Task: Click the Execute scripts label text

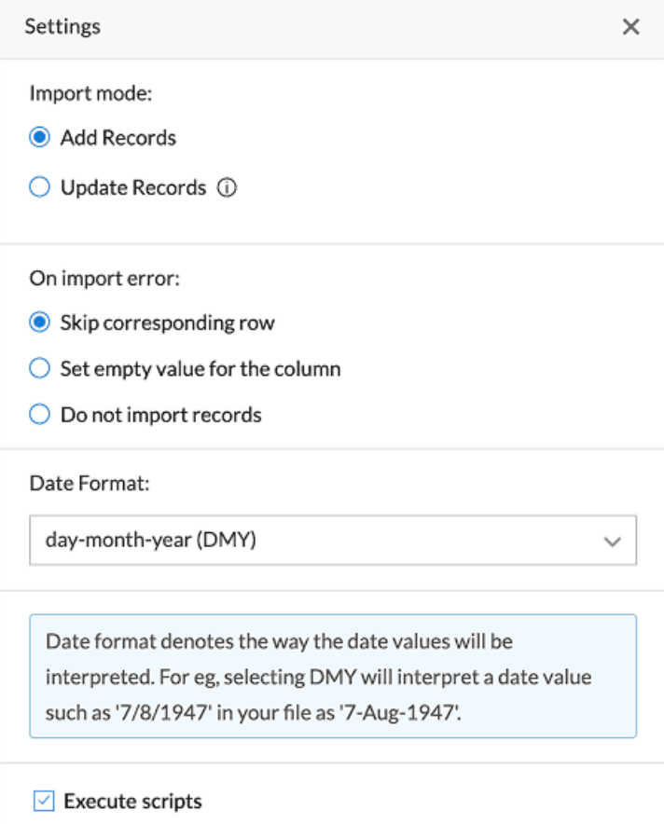Action: coord(132,801)
